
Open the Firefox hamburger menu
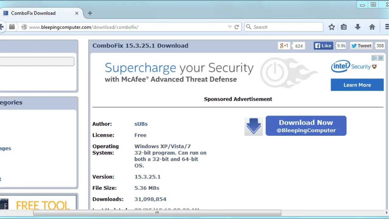click(387, 27)
